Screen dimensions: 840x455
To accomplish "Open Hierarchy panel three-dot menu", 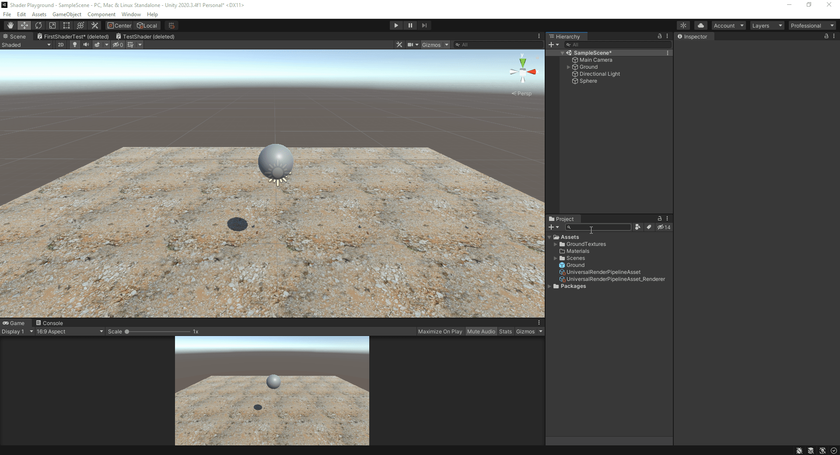I will (x=667, y=36).
